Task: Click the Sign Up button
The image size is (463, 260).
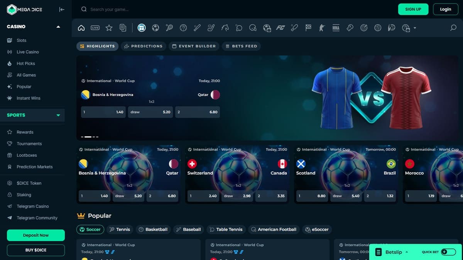Action: (413, 9)
